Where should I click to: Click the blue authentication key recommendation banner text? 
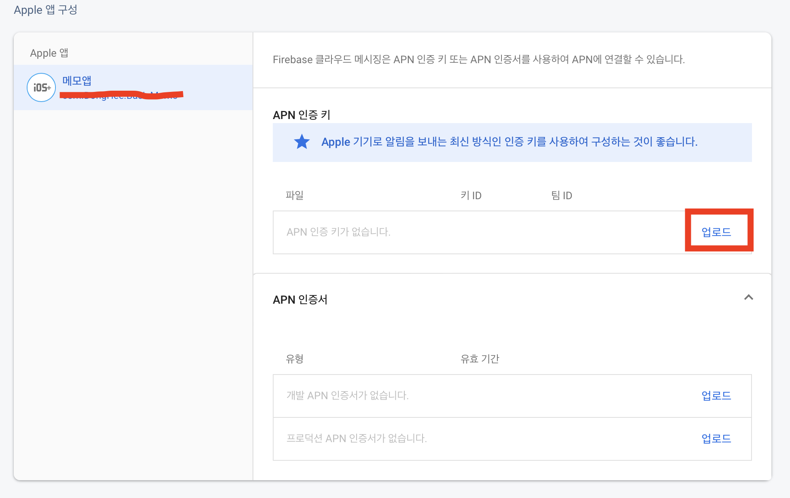point(509,142)
